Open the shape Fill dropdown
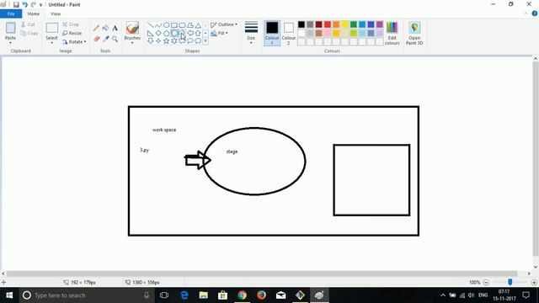The height and width of the screenshot is (303, 539). 219,34
